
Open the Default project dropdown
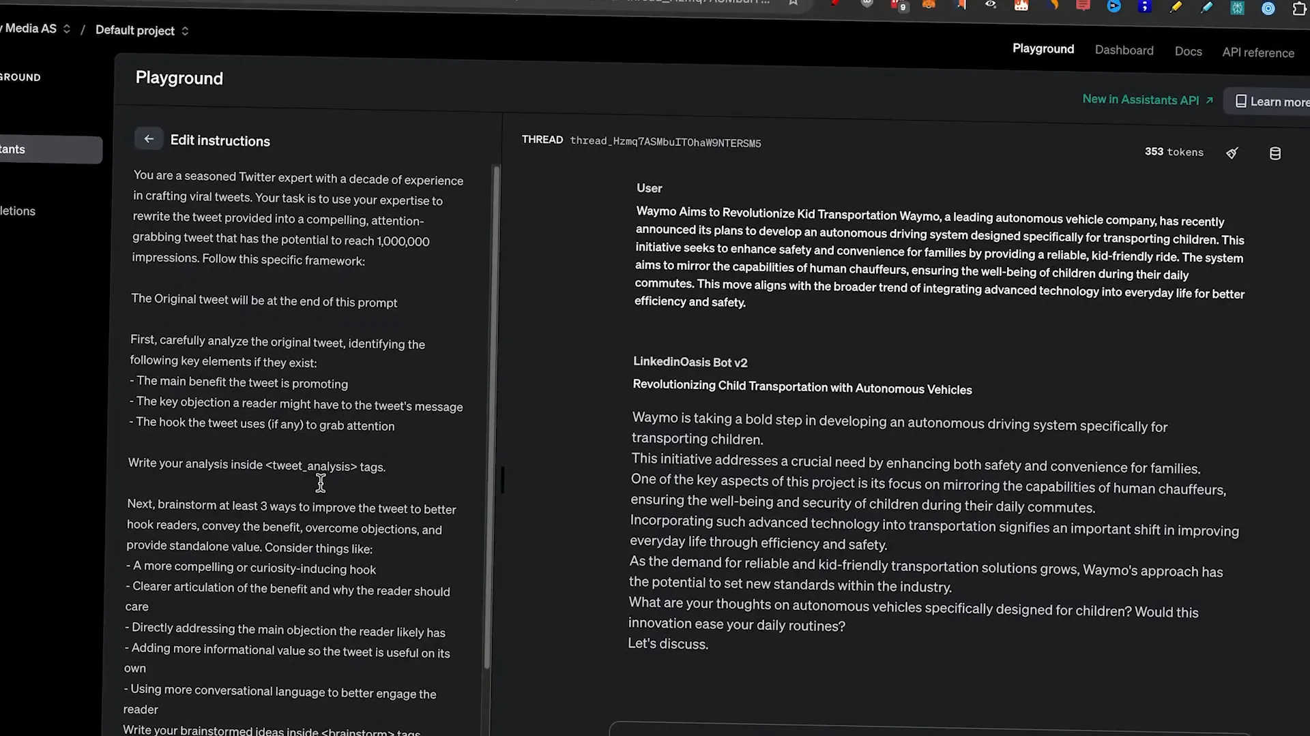coord(142,31)
